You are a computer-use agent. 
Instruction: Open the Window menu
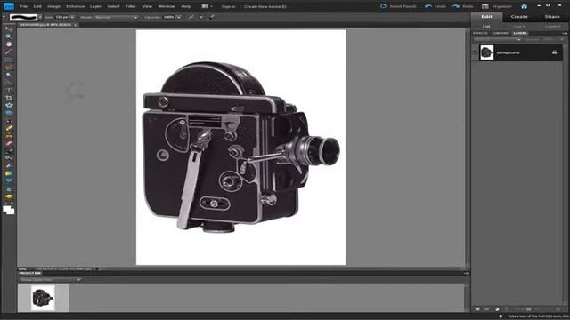(167, 6)
